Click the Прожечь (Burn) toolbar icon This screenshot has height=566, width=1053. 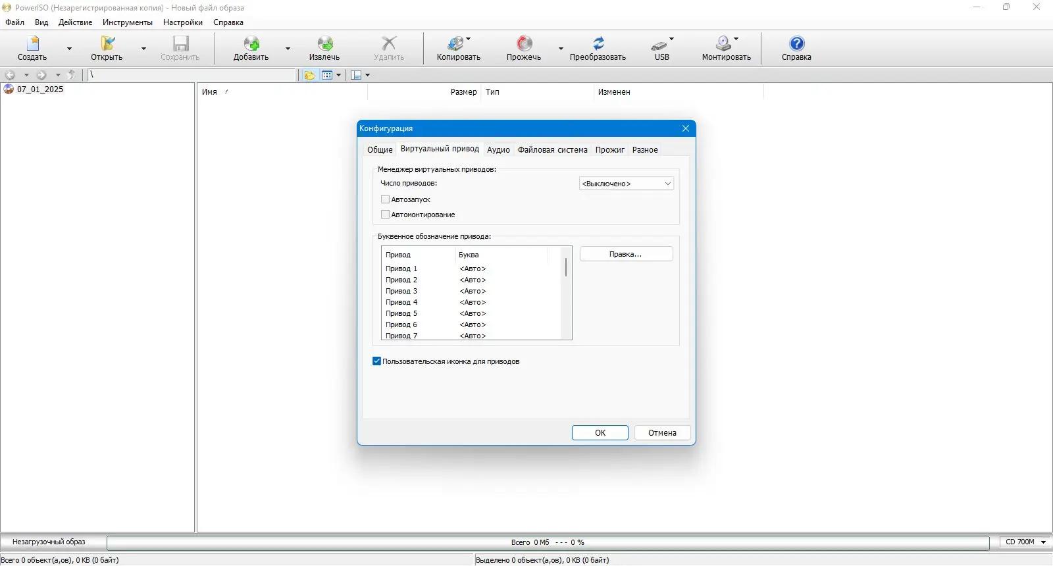pyautogui.click(x=524, y=43)
